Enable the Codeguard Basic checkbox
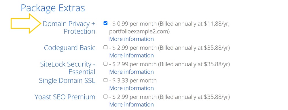Image resolution: width=288 pixels, height=110 pixels. click(x=105, y=47)
